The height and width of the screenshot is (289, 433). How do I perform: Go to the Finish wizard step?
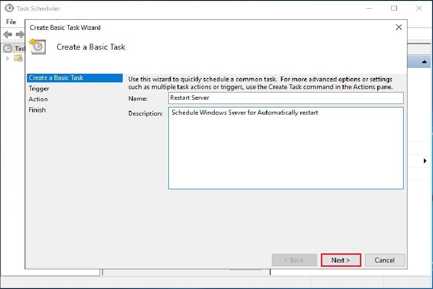(x=37, y=110)
